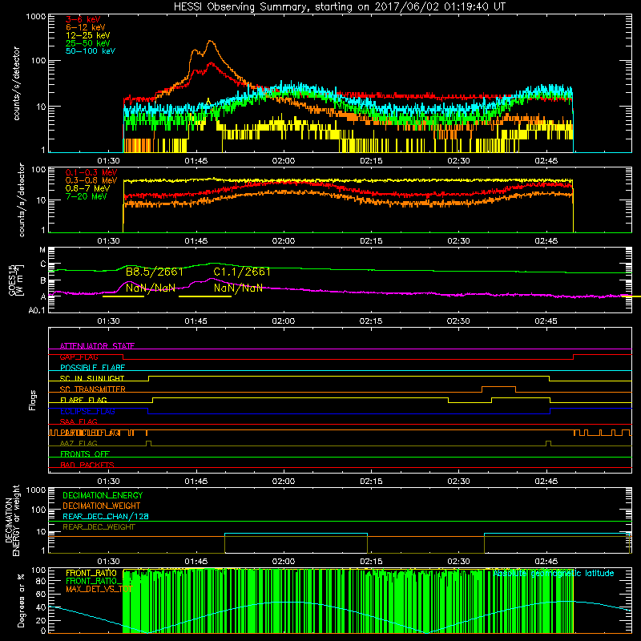The image size is (641, 641).
Task: Click counts/s/detector axis title of top panel
Action: (16, 83)
